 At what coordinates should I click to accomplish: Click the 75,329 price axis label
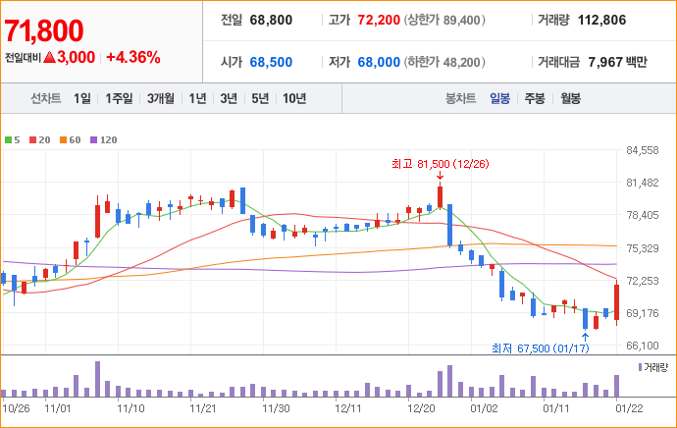click(643, 248)
